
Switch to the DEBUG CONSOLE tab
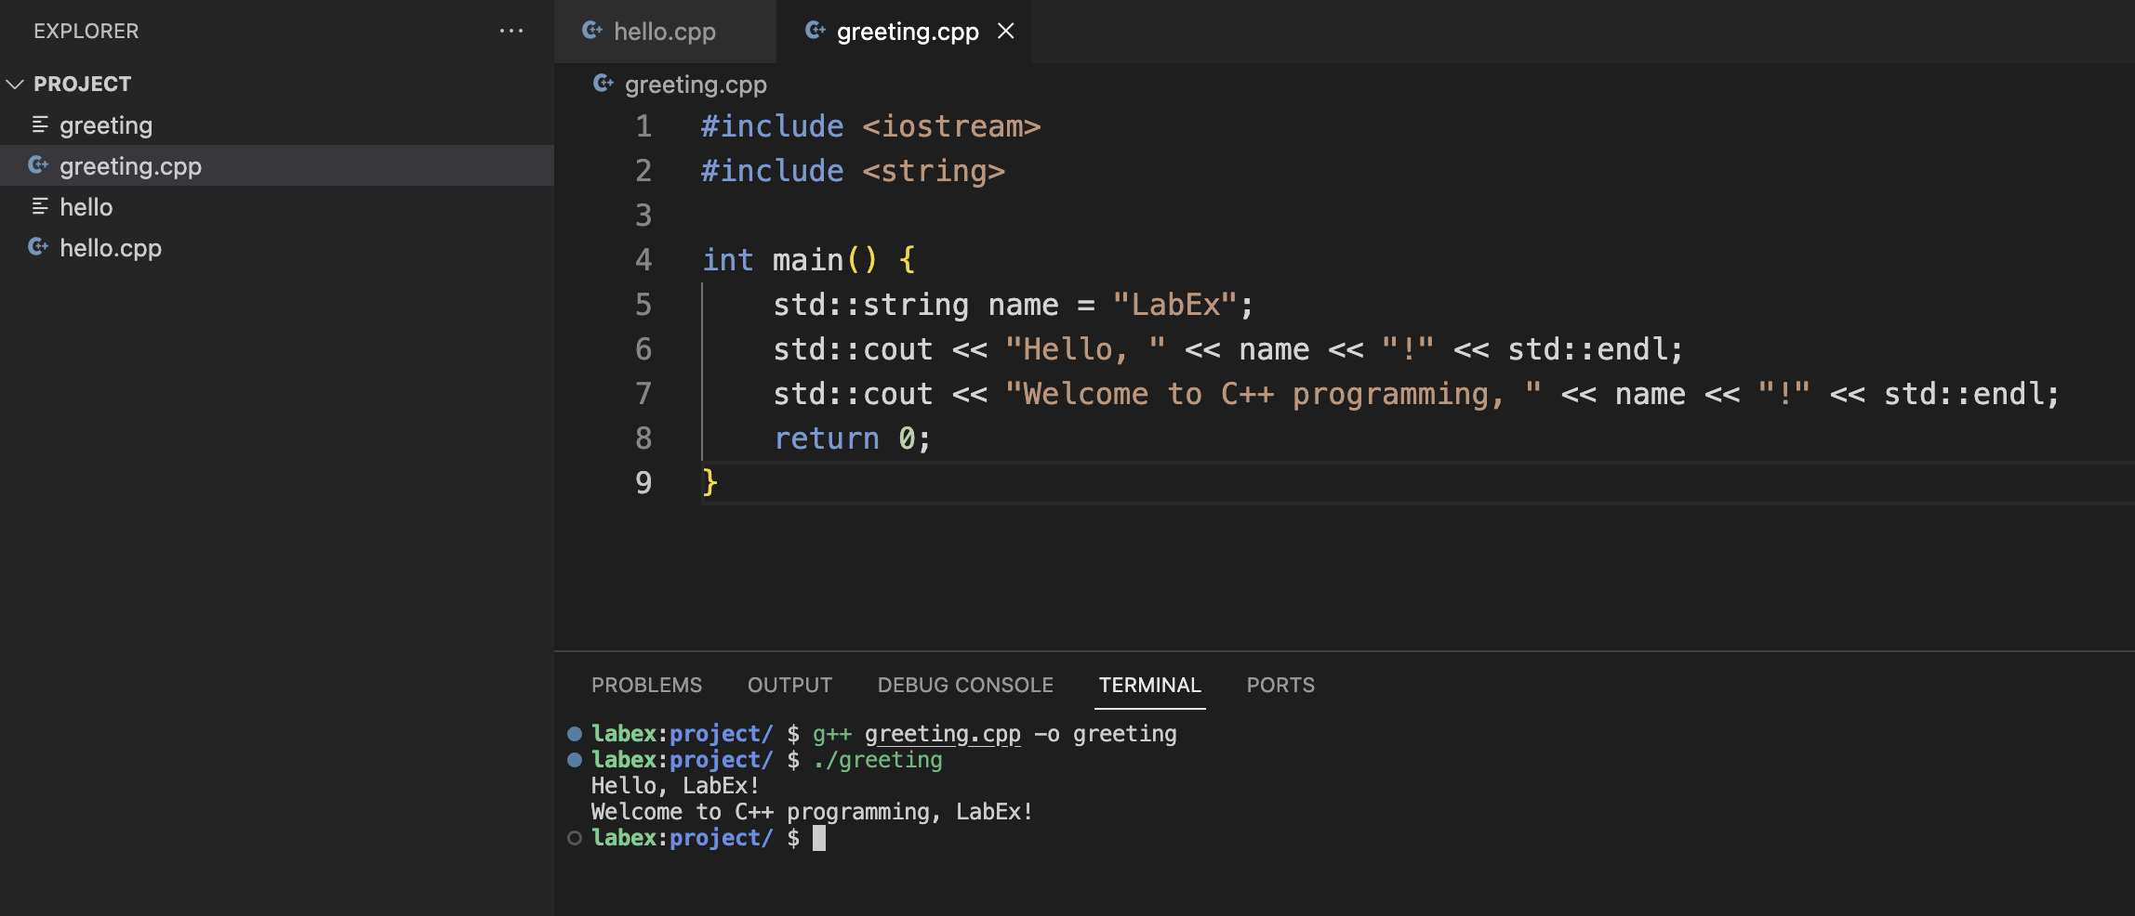tap(965, 685)
